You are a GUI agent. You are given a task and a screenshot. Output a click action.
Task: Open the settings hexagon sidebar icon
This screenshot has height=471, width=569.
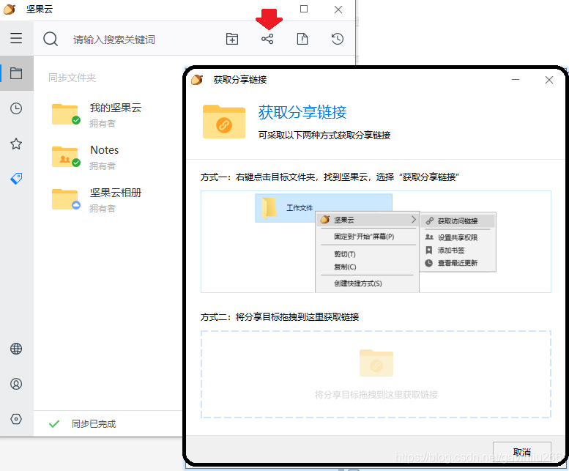(x=16, y=419)
